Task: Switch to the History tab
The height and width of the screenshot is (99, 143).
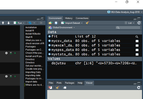Action: point(69,18)
